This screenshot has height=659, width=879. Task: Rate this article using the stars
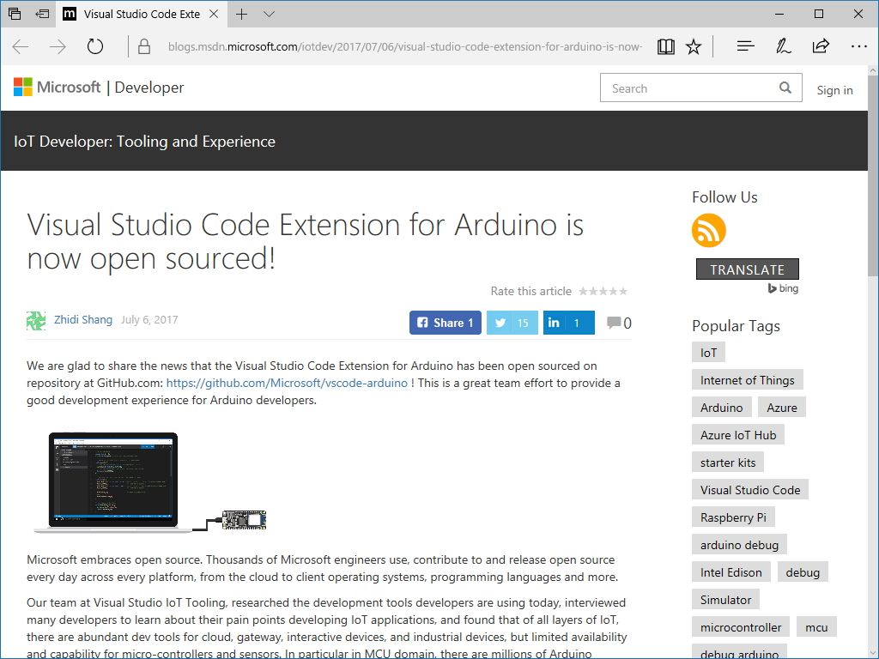603,291
